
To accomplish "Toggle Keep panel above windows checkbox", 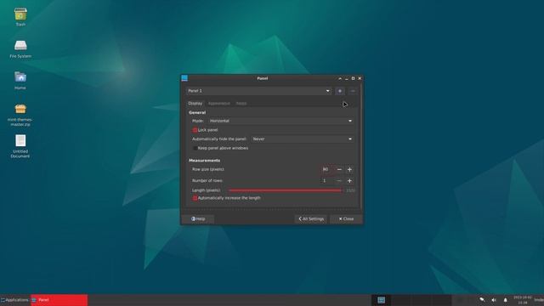I will [195, 148].
